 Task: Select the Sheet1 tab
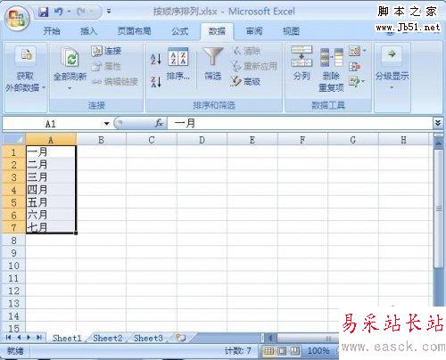point(67,338)
